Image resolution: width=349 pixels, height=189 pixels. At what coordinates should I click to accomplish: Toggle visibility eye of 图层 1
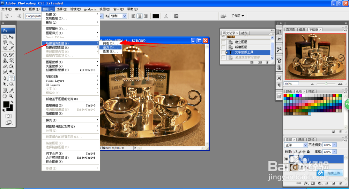(x=286, y=159)
